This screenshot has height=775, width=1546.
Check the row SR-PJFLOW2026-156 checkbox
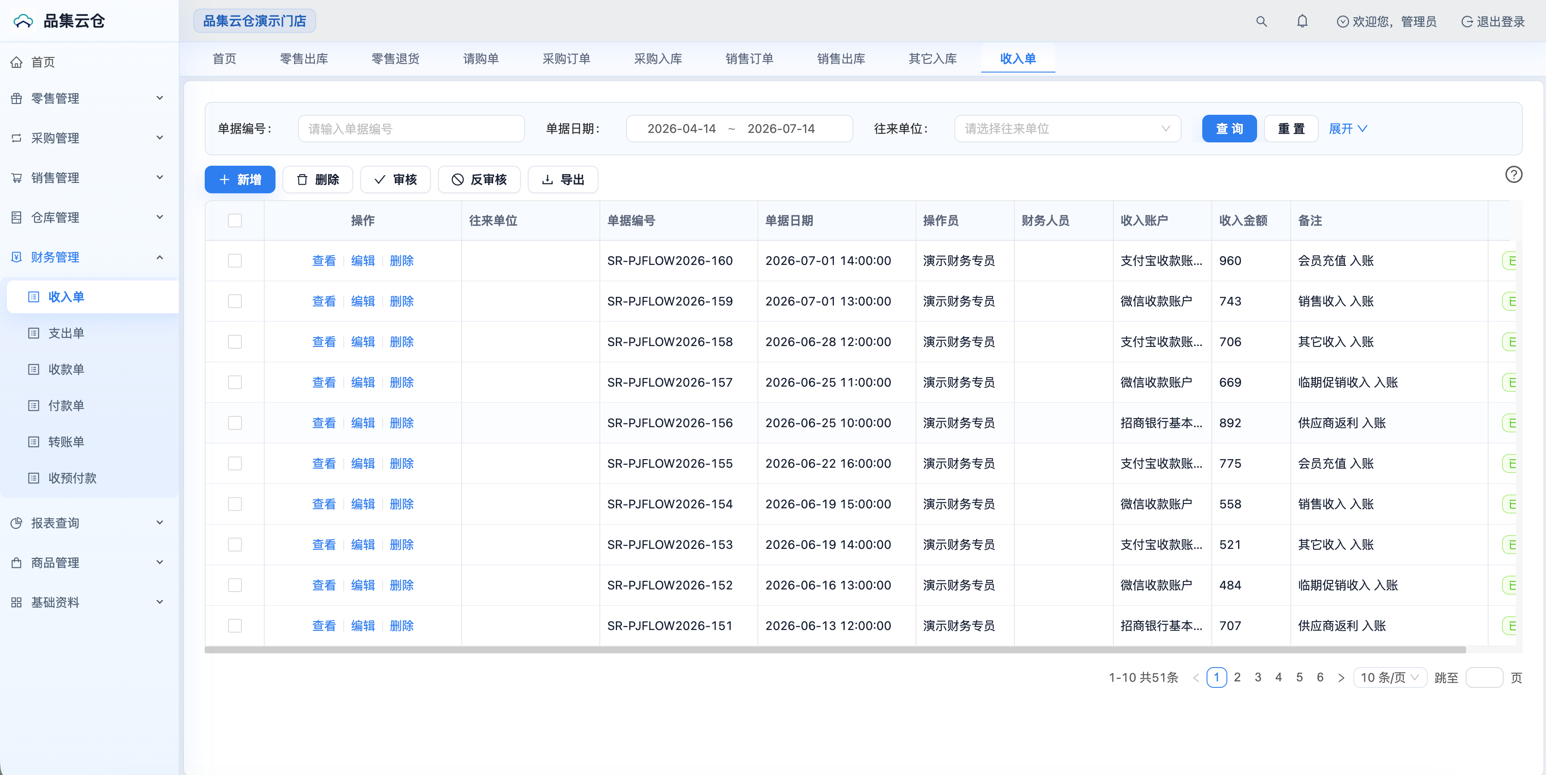[x=234, y=423]
